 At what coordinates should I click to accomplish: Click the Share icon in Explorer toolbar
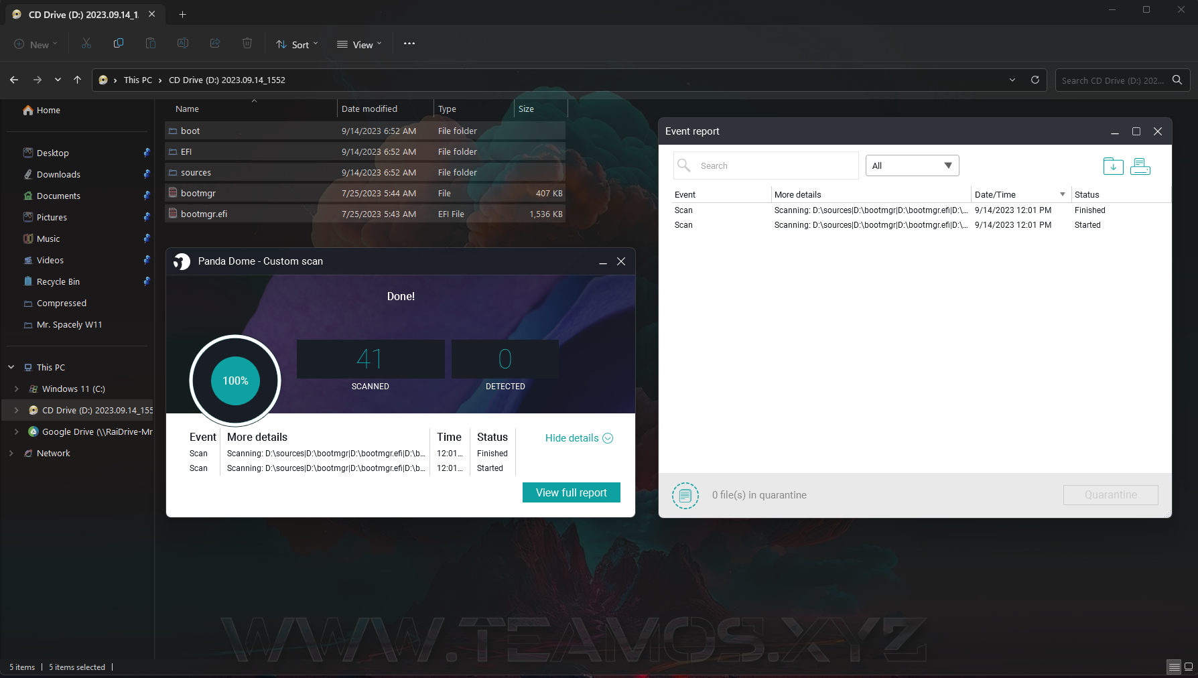pyautogui.click(x=215, y=44)
